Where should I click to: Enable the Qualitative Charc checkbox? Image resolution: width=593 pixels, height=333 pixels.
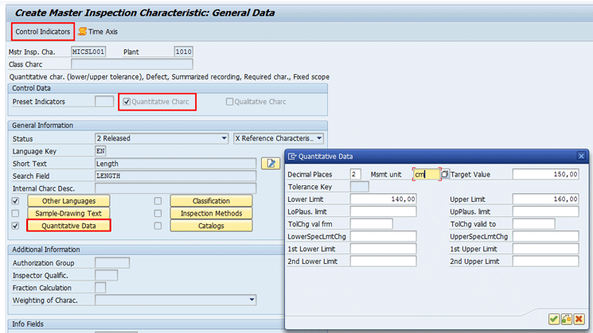click(x=230, y=102)
